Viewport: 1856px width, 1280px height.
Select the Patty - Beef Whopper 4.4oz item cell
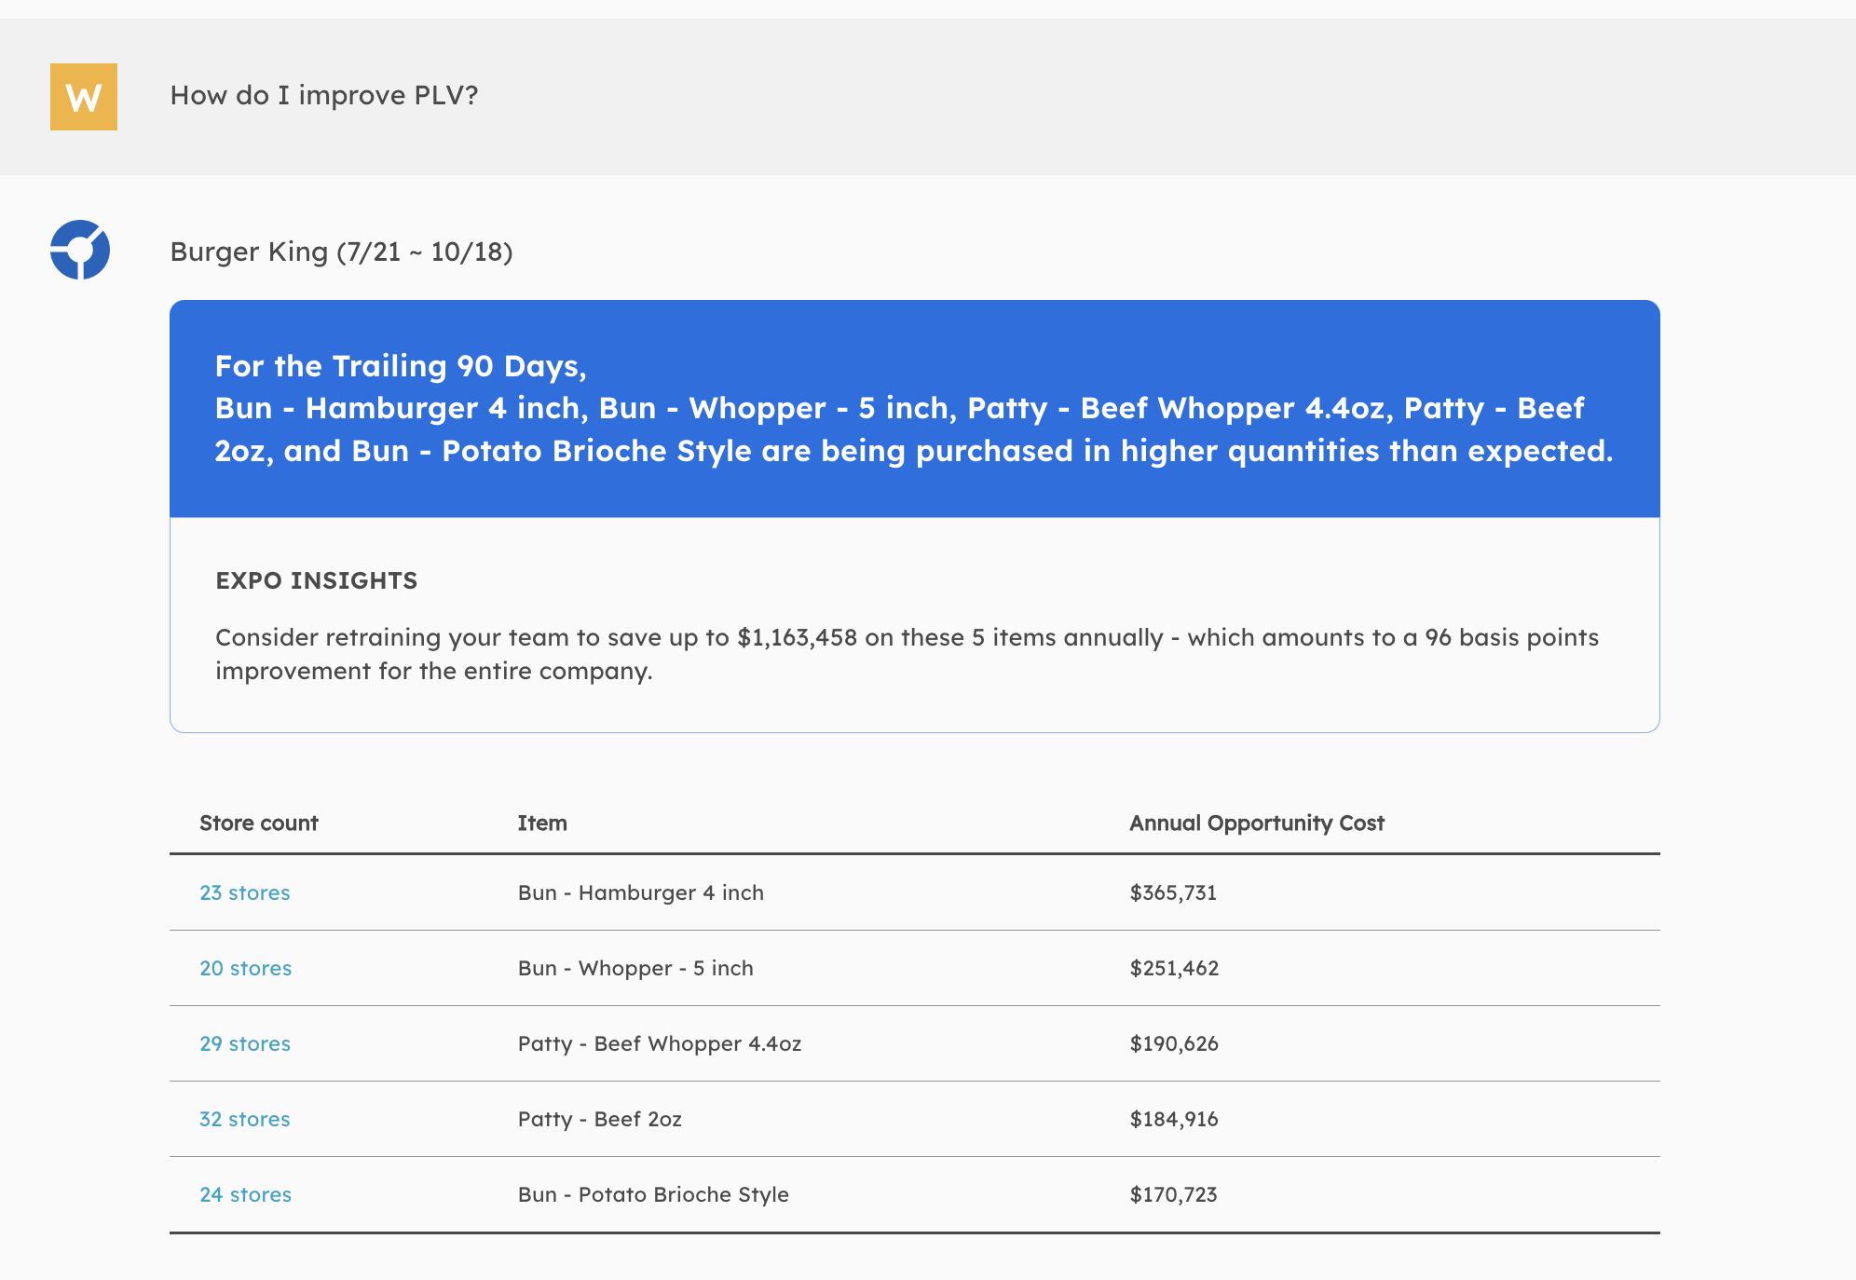click(660, 1043)
